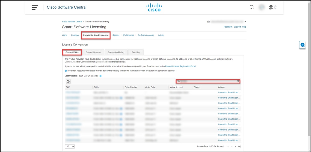The width and height of the screenshot is (311, 152).
Task: Click the Last Updated info icon
Action: pyautogui.click(x=101, y=76)
